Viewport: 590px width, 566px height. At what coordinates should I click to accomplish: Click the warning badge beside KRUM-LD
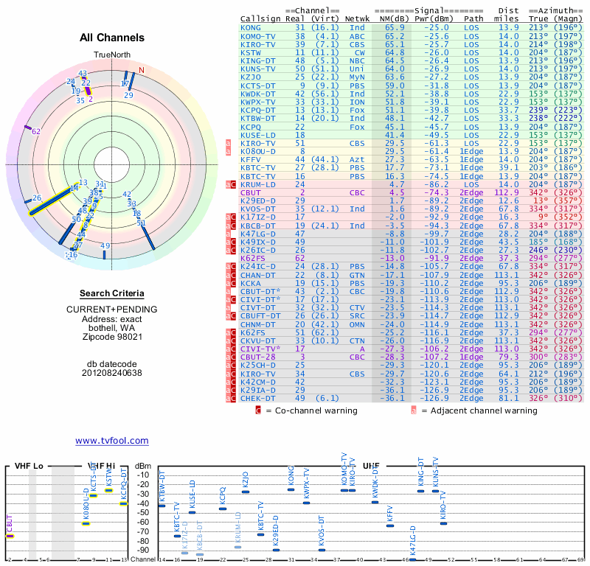[231, 184]
